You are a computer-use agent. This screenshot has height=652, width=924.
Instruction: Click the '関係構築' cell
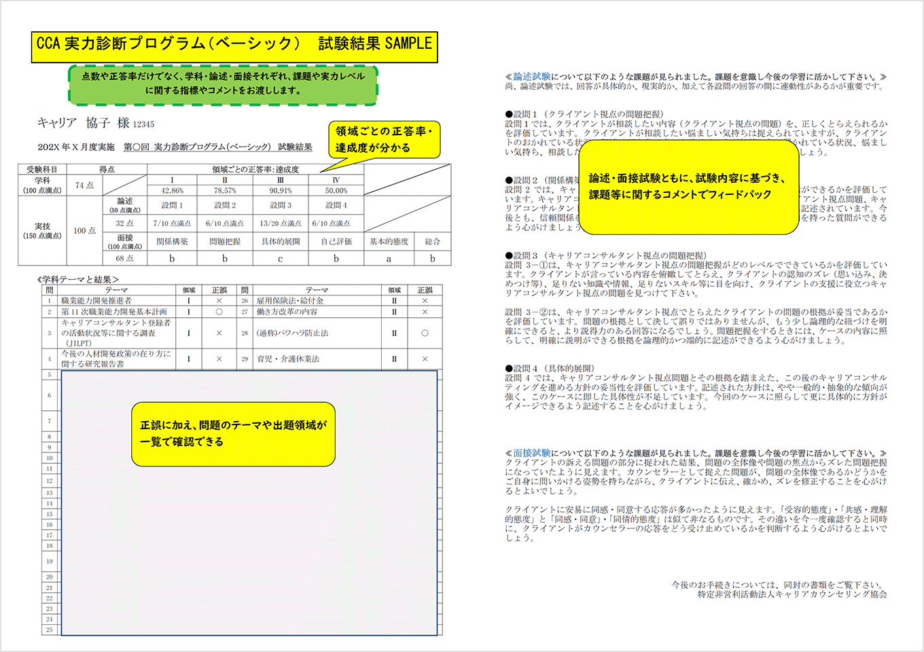click(x=172, y=241)
